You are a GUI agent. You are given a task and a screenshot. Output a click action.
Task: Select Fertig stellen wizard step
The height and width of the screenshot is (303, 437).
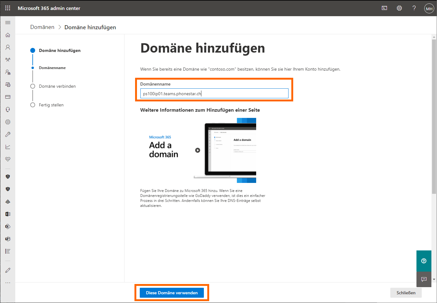[x=51, y=105]
